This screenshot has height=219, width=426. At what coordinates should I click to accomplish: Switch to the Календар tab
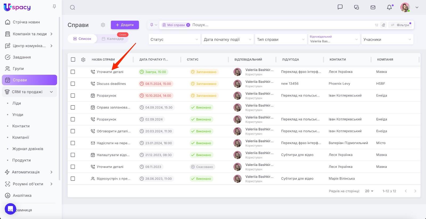(113, 39)
